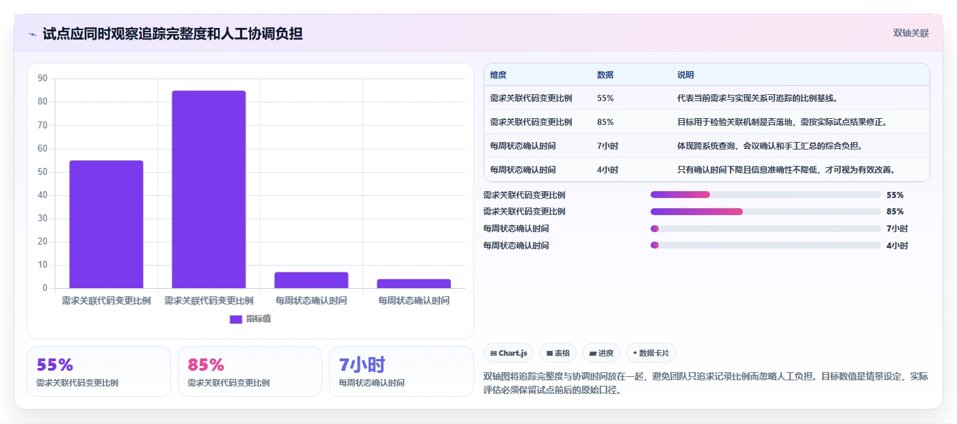The height and width of the screenshot is (424, 957).
Task: Open the 7小时 data card
Action: pyautogui.click(x=401, y=371)
